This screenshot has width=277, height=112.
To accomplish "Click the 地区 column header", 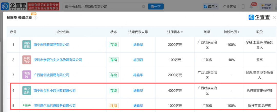I will [x=207, y=32].
